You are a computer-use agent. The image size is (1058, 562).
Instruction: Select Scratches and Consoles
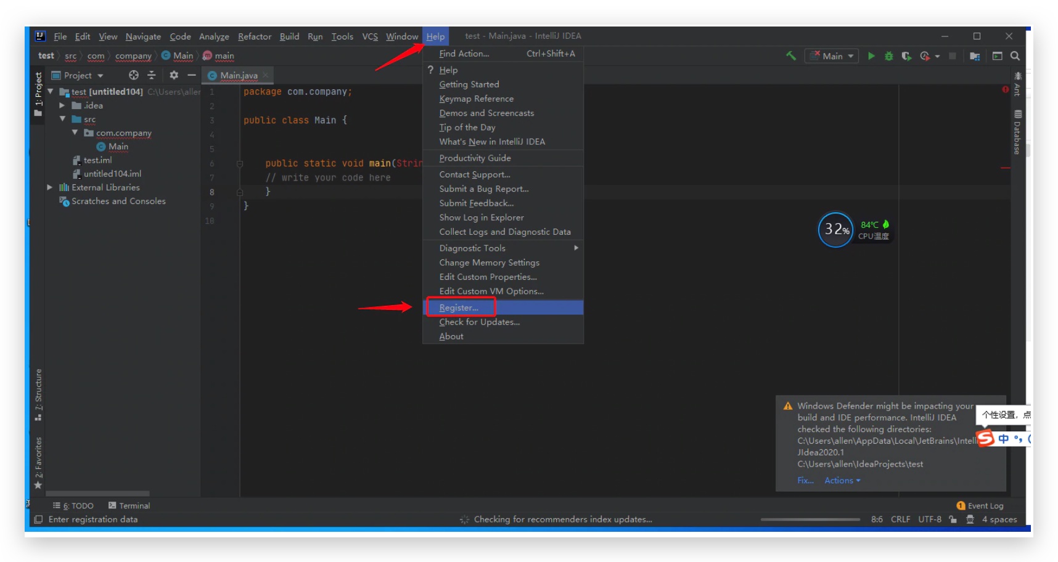click(x=112, y=201)
